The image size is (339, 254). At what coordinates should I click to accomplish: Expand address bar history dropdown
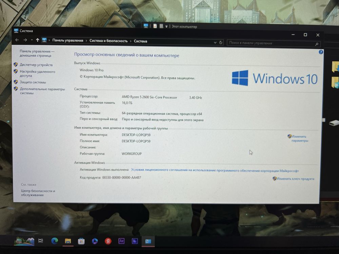click(215, 43)
